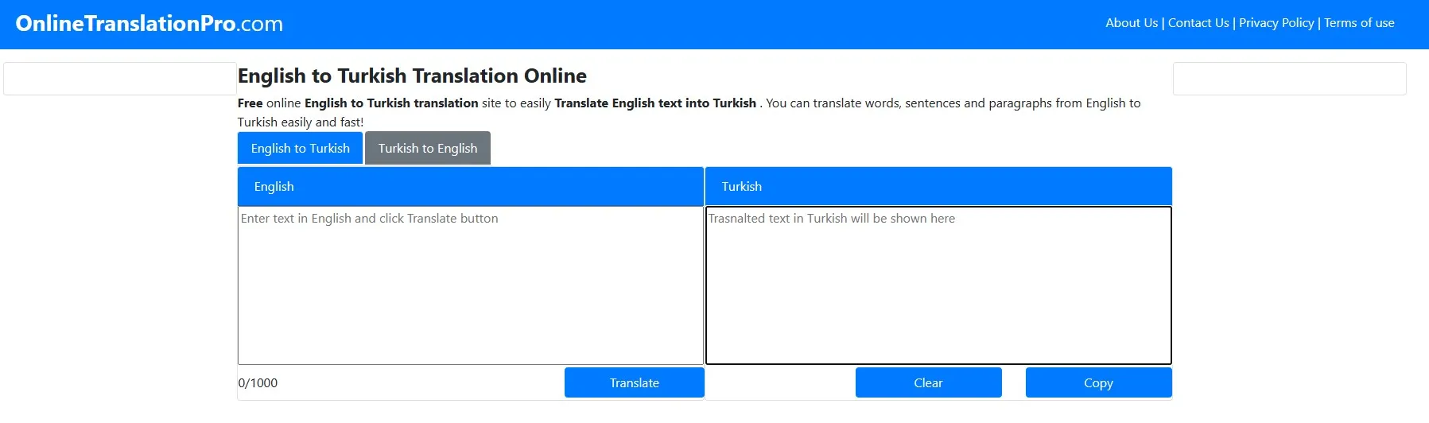The height and width of the screenshot is (423, 1429).
Task: Select the English panel header
Action: click(471, 187)
